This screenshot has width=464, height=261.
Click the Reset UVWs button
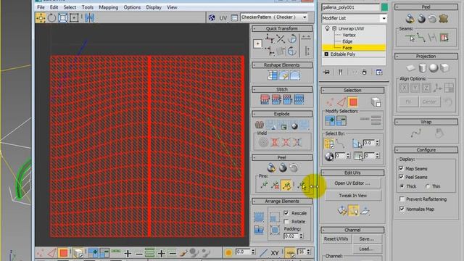(336, 239)
